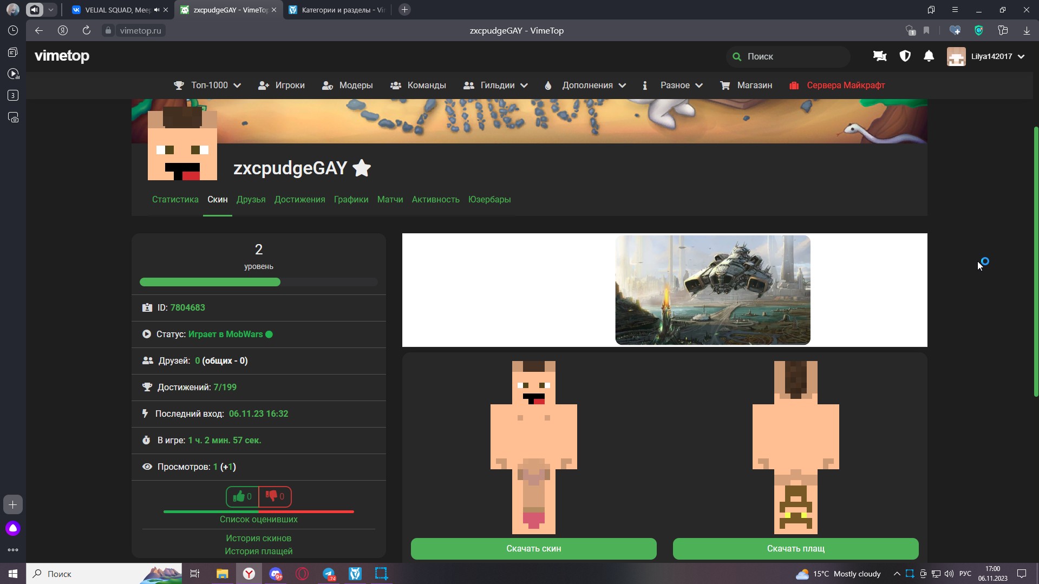Open browser downloads icon
The height and width of the screenshot is (584, 1039).
click(1026, 31)
